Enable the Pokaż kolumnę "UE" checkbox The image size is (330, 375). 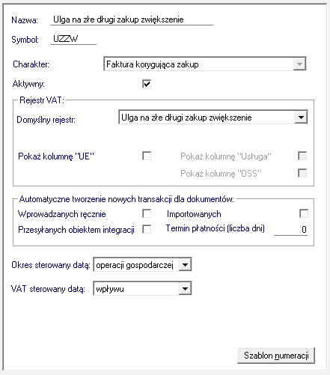(x=147, y=156)
